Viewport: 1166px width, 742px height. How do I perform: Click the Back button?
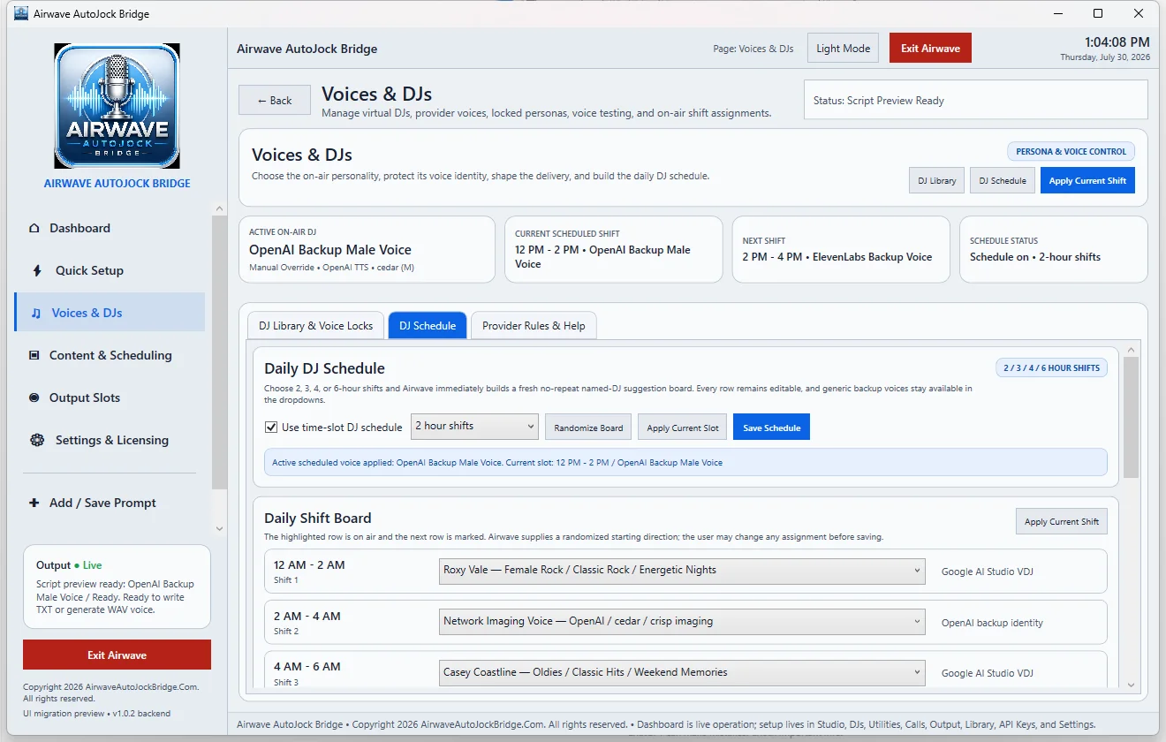275,100
